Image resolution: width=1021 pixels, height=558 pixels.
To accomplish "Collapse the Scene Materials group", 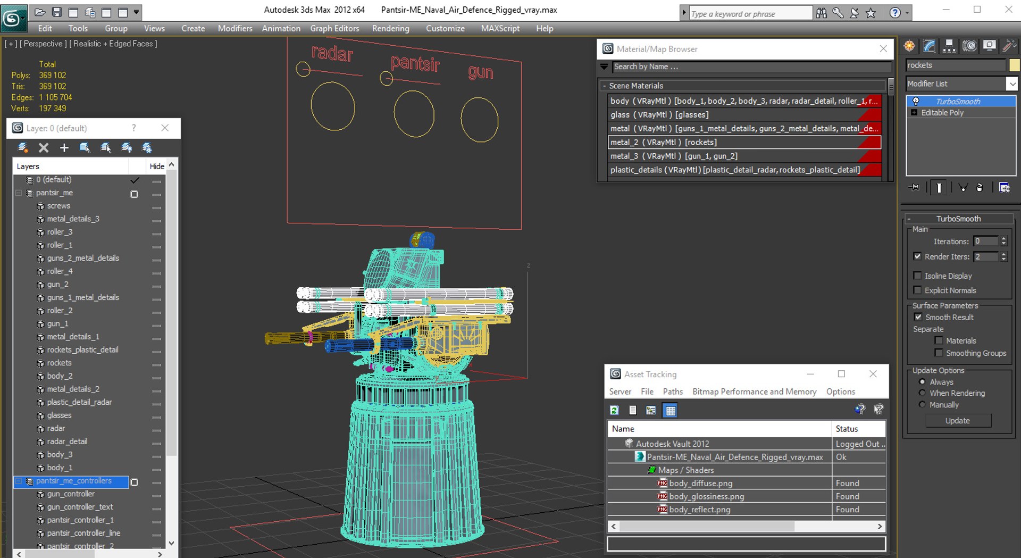I will (605, 86).
